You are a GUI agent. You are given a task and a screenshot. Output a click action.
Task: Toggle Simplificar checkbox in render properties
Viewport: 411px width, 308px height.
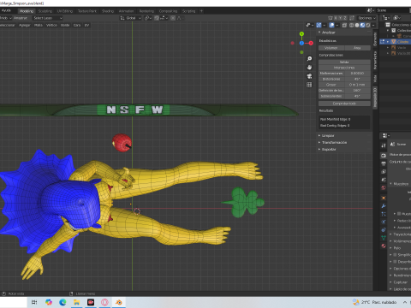395,255
